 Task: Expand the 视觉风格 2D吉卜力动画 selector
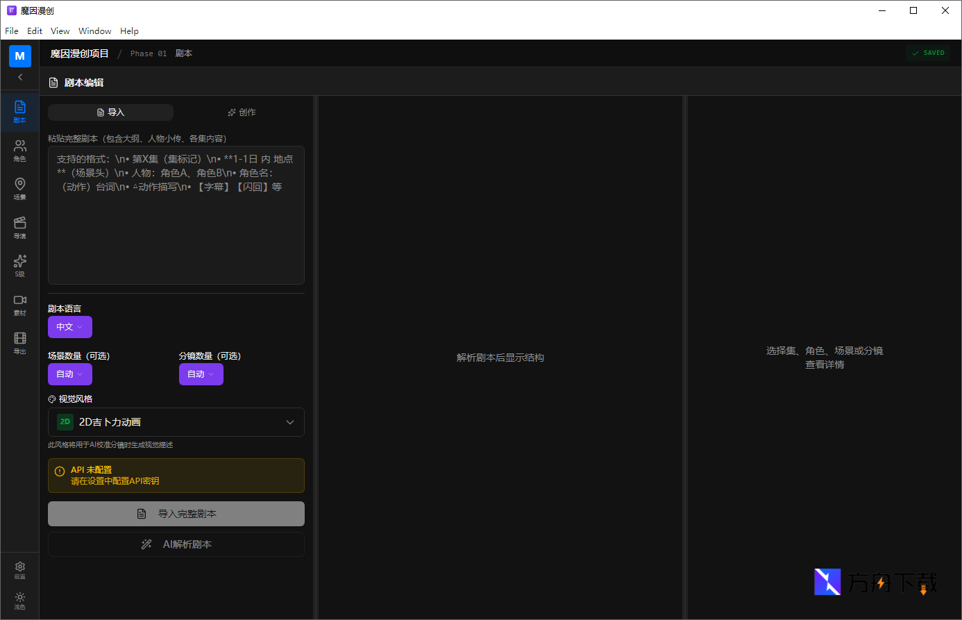[176, 422]
